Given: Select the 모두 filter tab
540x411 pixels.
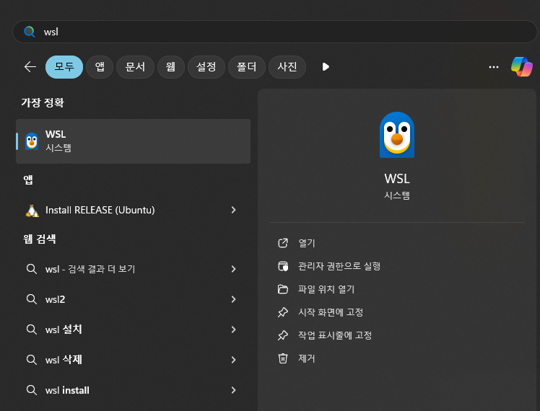Looking at the screenshot, I should click(x=64, y=67).
